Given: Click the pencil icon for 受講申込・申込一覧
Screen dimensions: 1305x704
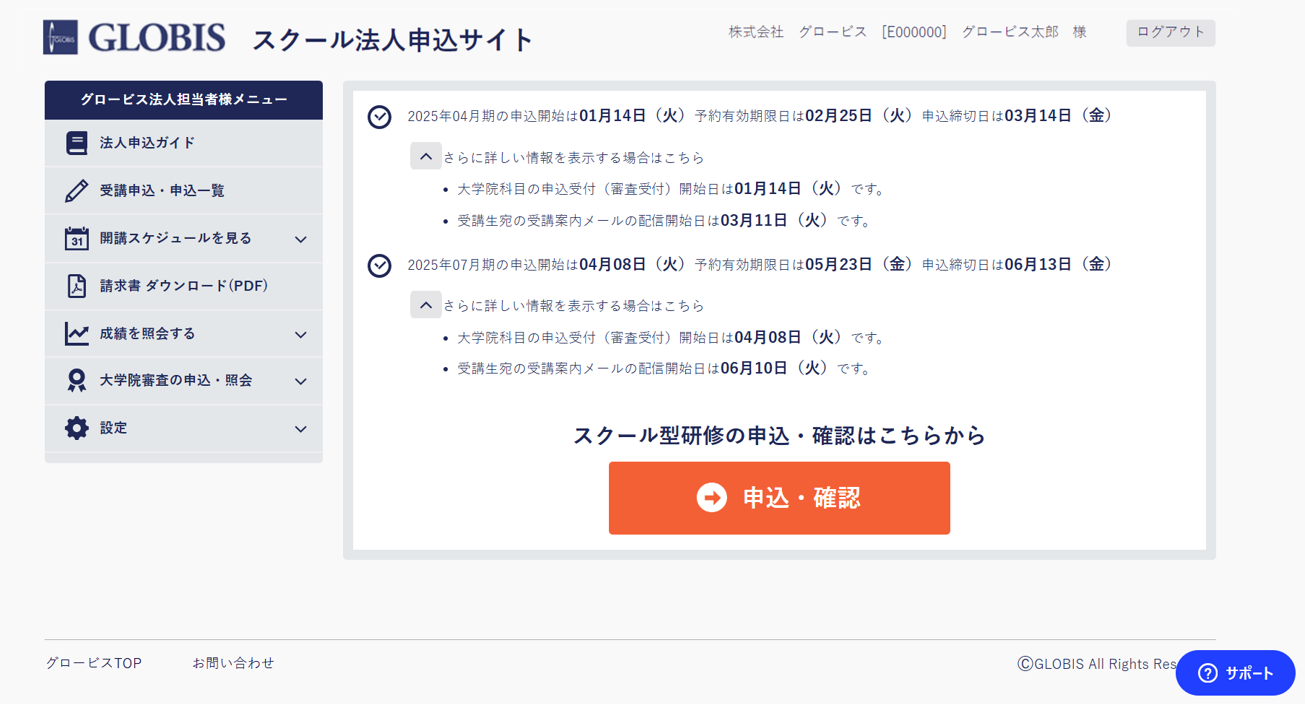Looking at the screenshot, I should tap(77, 190).
